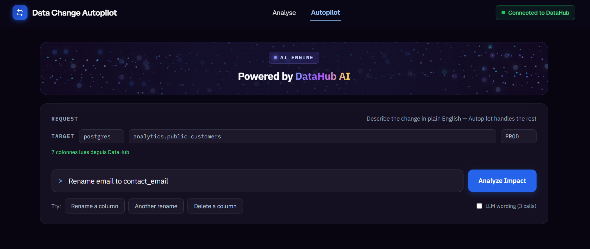The height and width of the screenshot is (249, 590).
Task: Select the Another rename suggestion
Action: tap(156, 206)
